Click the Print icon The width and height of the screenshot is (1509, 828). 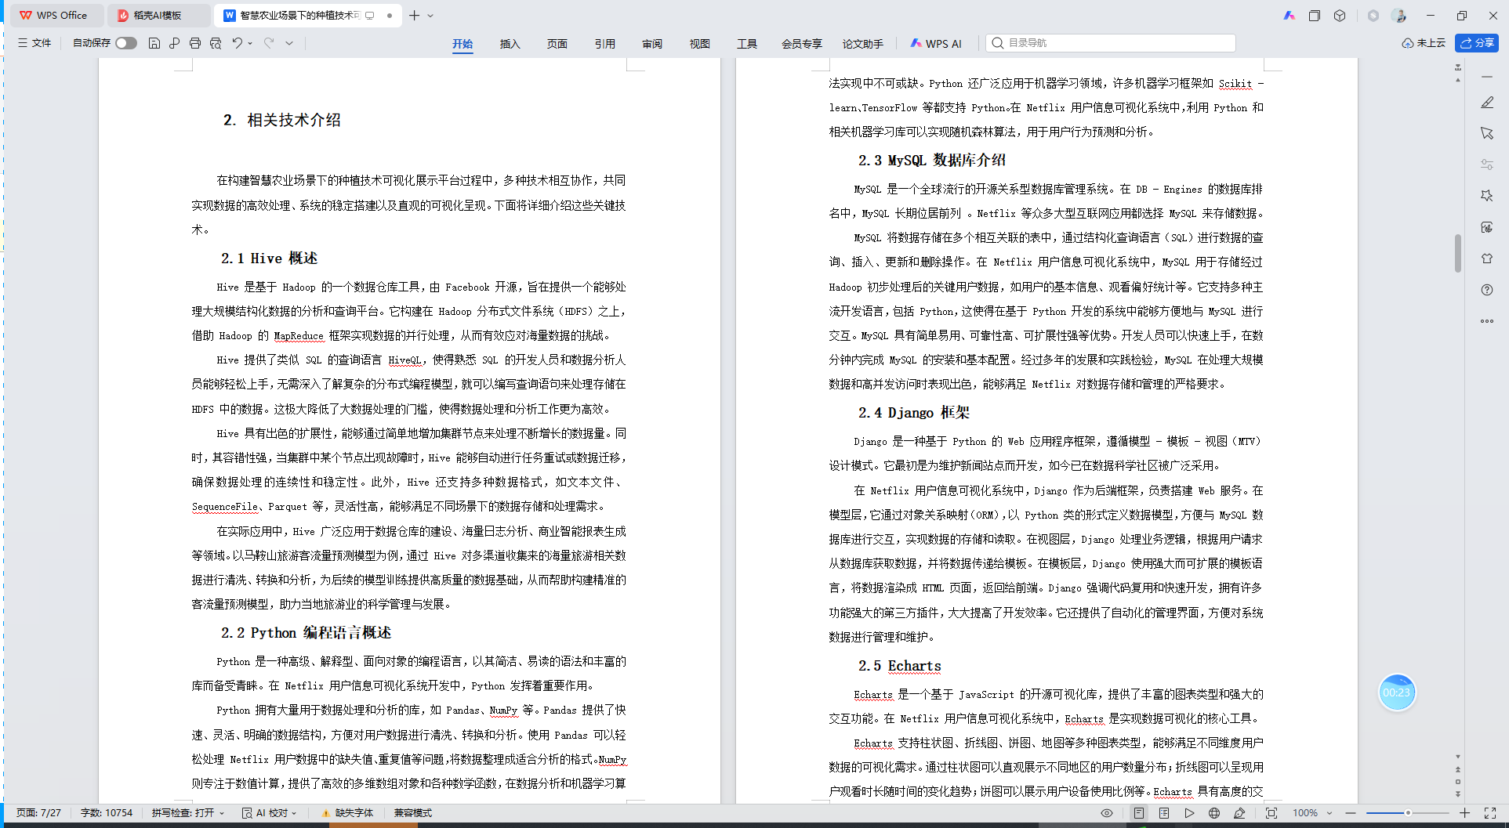(194, 43)
